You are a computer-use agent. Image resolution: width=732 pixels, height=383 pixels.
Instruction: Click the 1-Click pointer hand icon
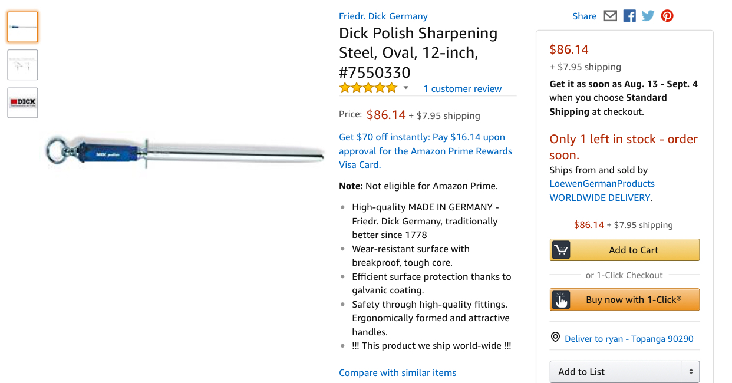pyautogui.click(x=560, y=300)
